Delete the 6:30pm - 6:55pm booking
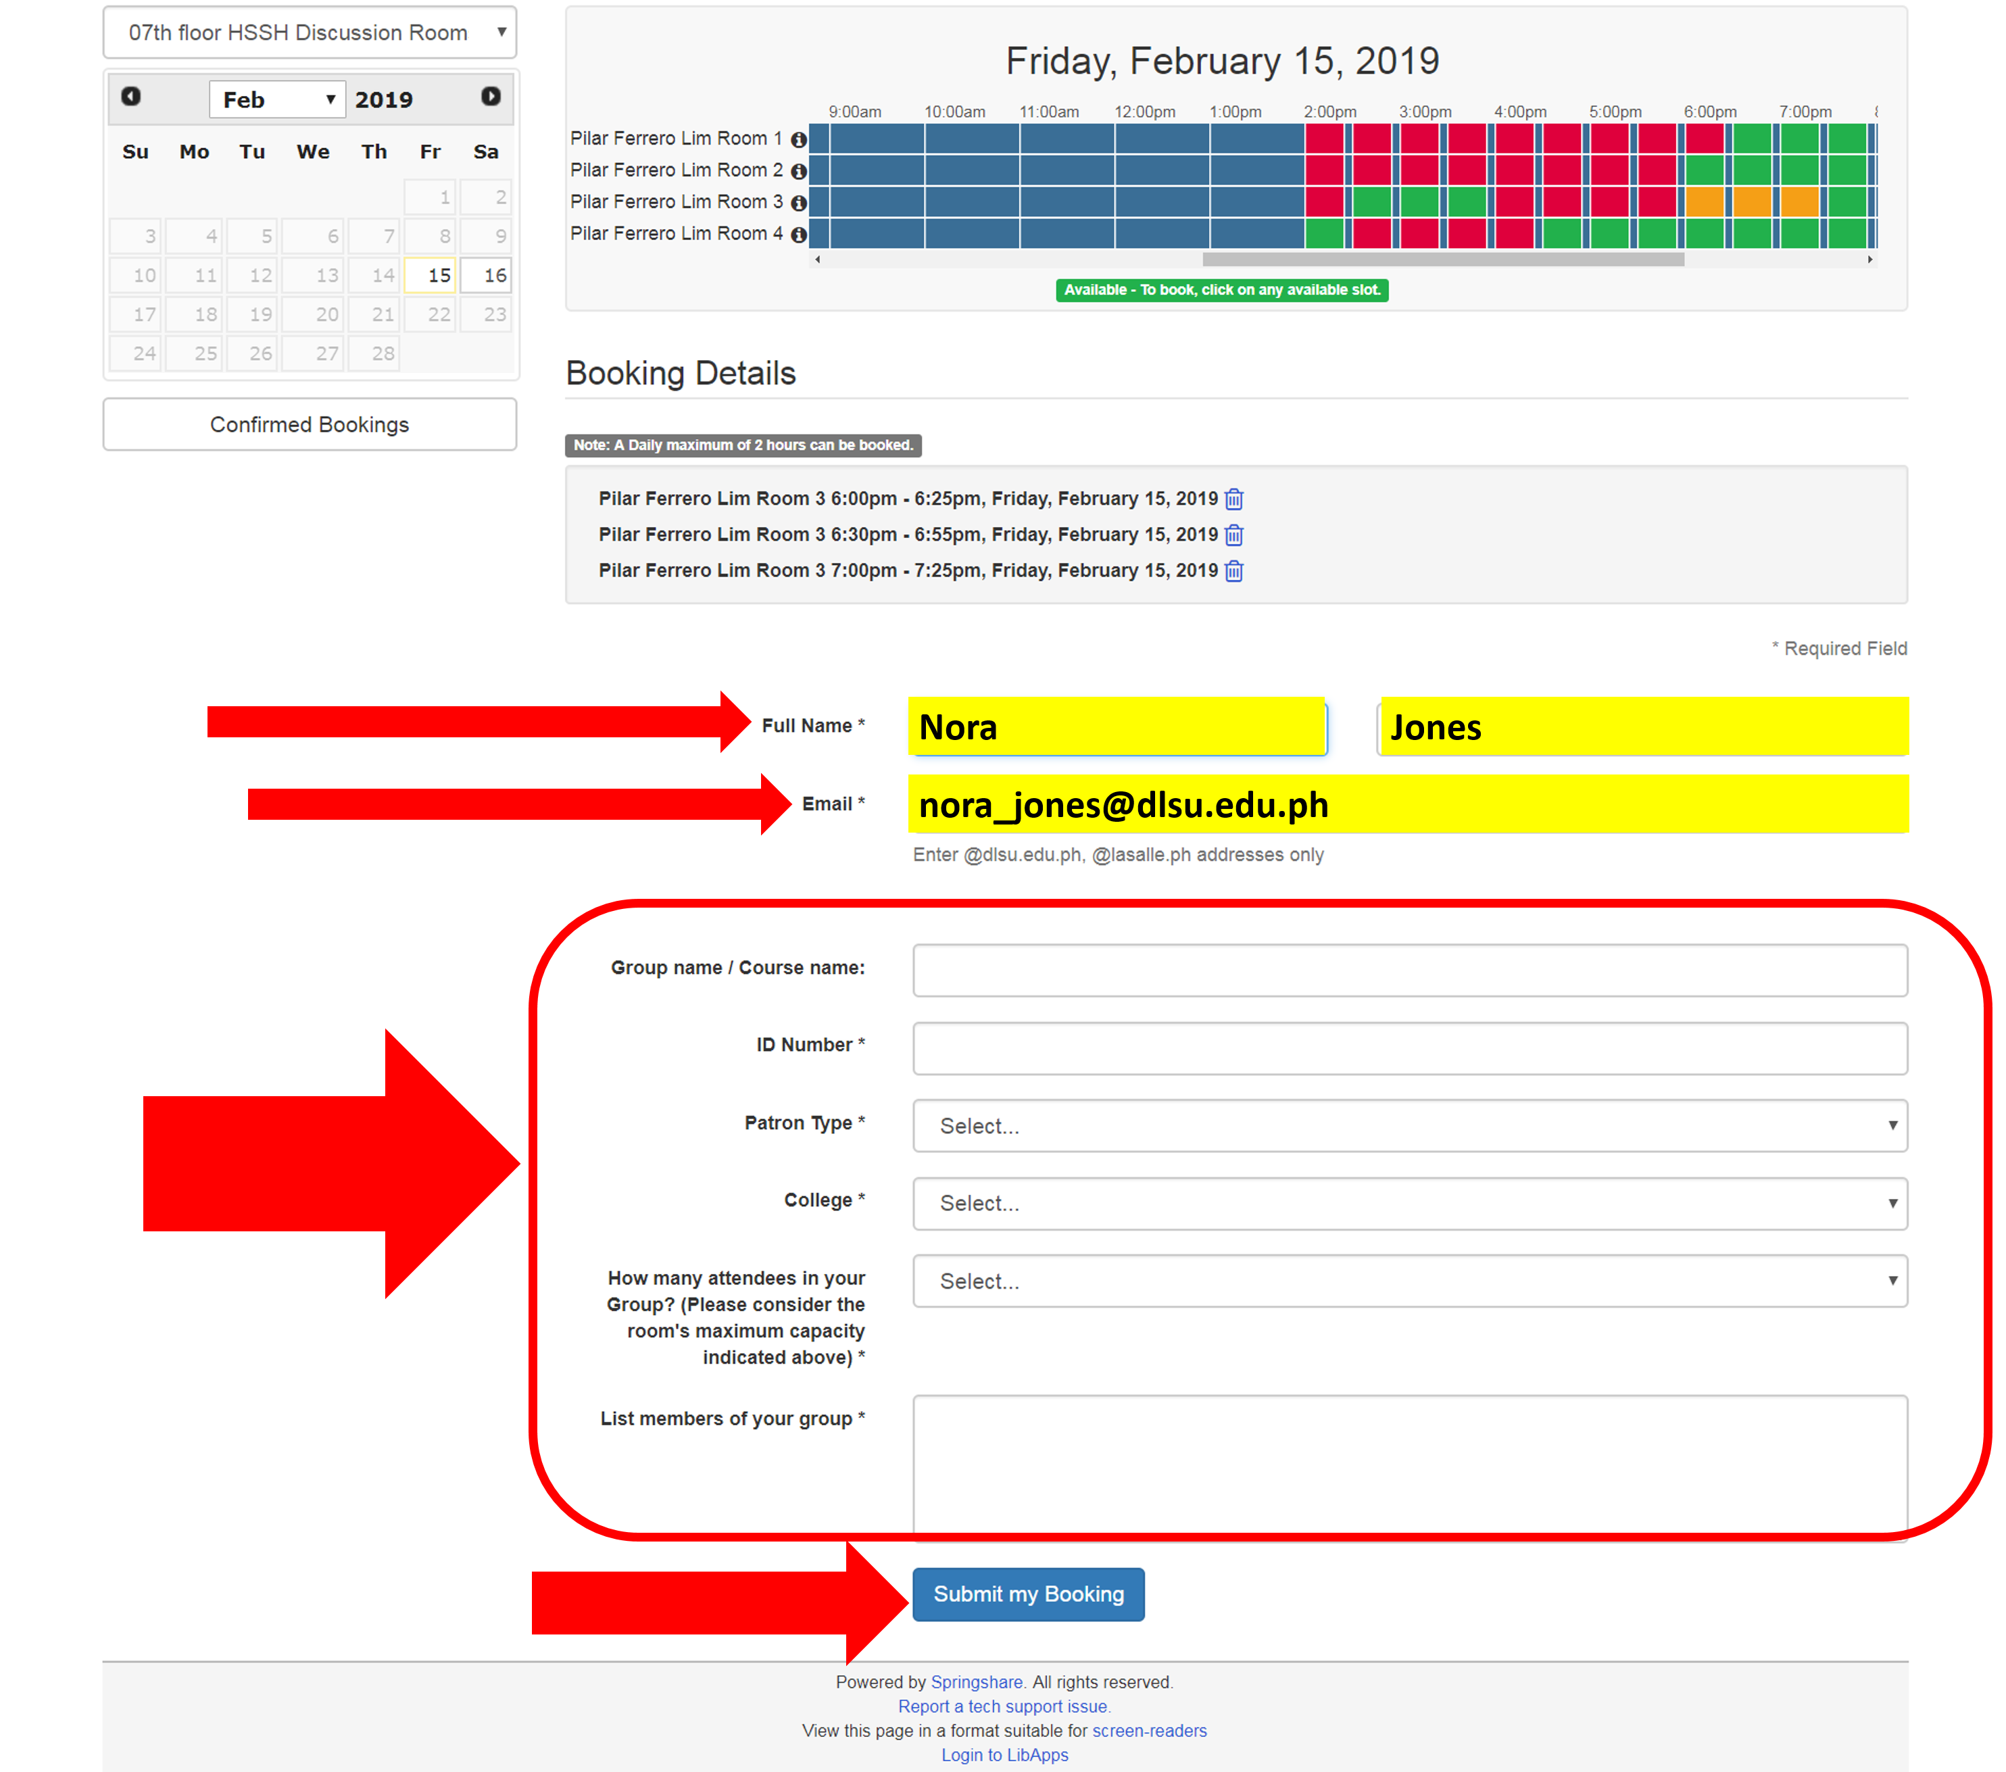The height and width of the screenshot is (1772, 2006). pyautogui.click(x=1235, y=535)
